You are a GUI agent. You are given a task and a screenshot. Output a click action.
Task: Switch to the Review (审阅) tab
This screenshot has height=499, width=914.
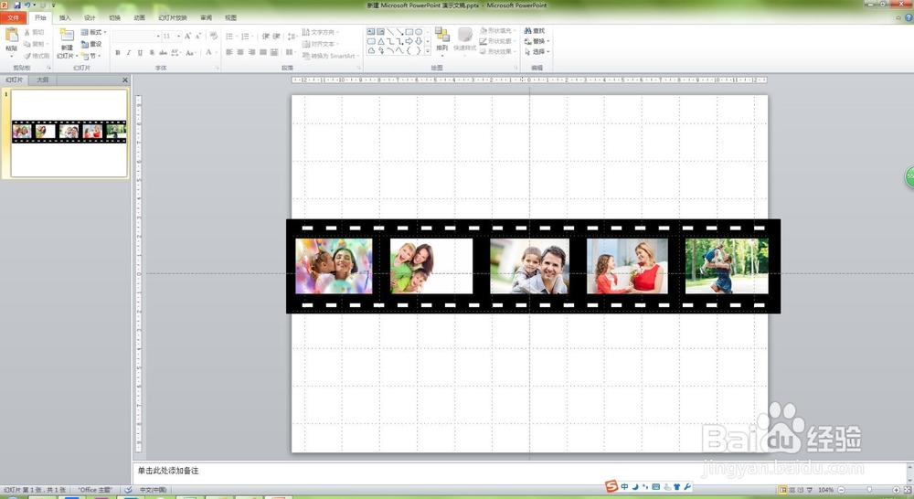click(207, 18)
